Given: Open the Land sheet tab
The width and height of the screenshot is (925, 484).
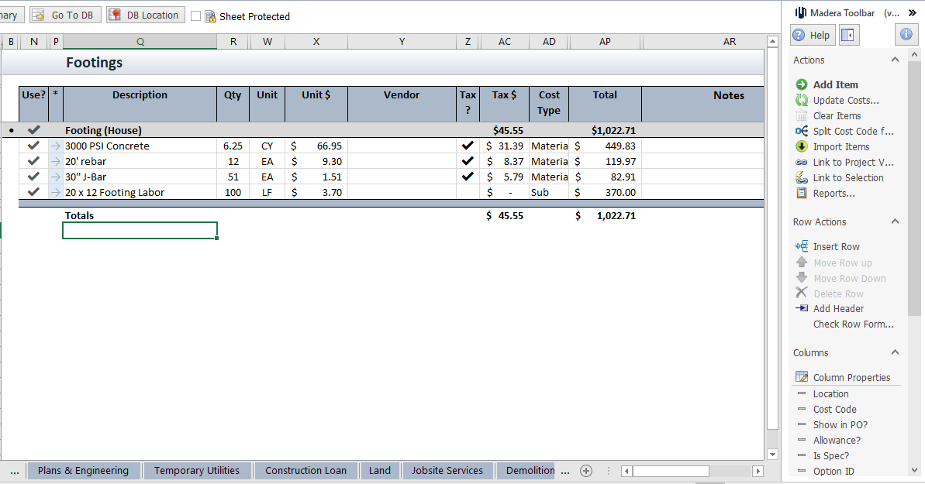Looking at the screenshot, I should click(380, 470).
